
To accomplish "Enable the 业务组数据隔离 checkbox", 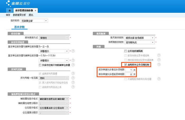I will 126,51.
